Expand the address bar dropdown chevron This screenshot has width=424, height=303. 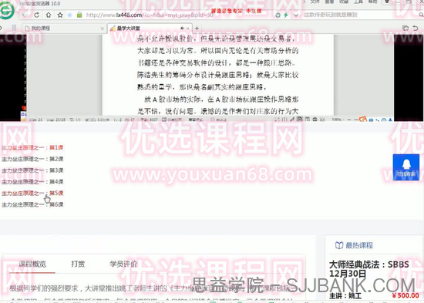296,15
